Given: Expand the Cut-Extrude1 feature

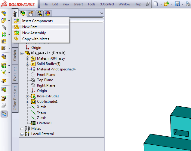Looking at the screenshot, I should coord(28,102).
